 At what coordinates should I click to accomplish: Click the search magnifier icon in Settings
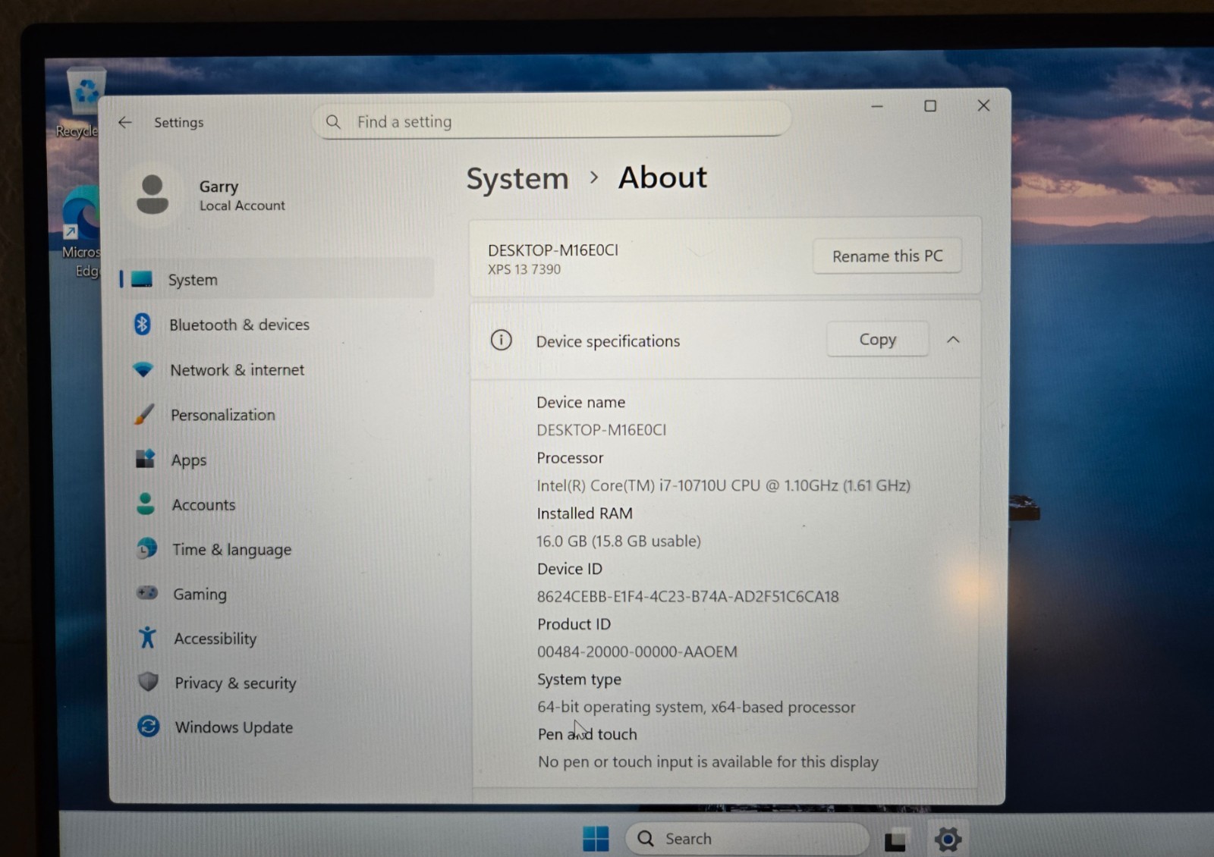click(333, 121)
